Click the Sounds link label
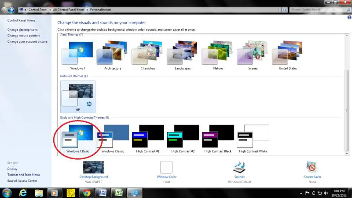The height and width of the screenshot is (198, 352). click(239, 177)
